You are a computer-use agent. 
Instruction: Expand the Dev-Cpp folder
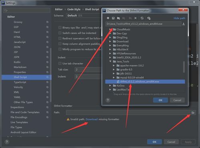click(x=110, y=33)
